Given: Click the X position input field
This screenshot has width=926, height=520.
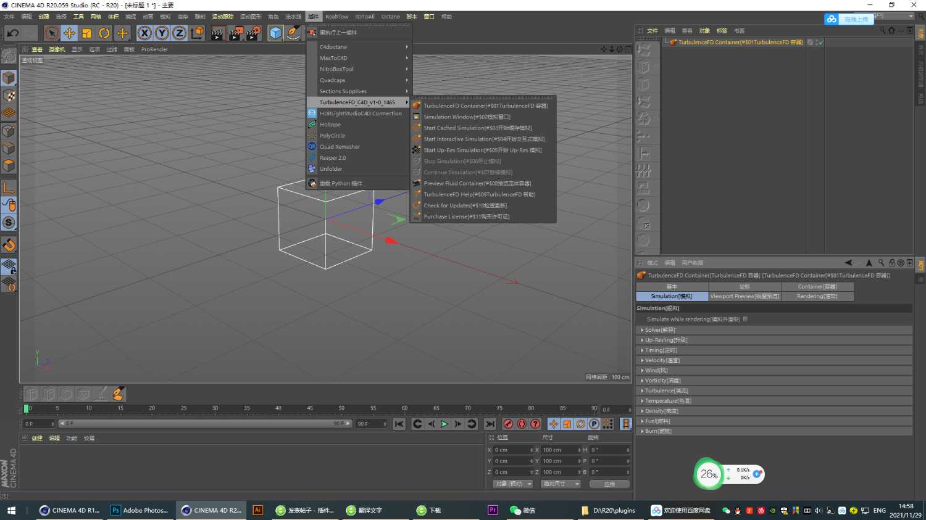Looking at the screenshot, I should (x=513, y=450).
